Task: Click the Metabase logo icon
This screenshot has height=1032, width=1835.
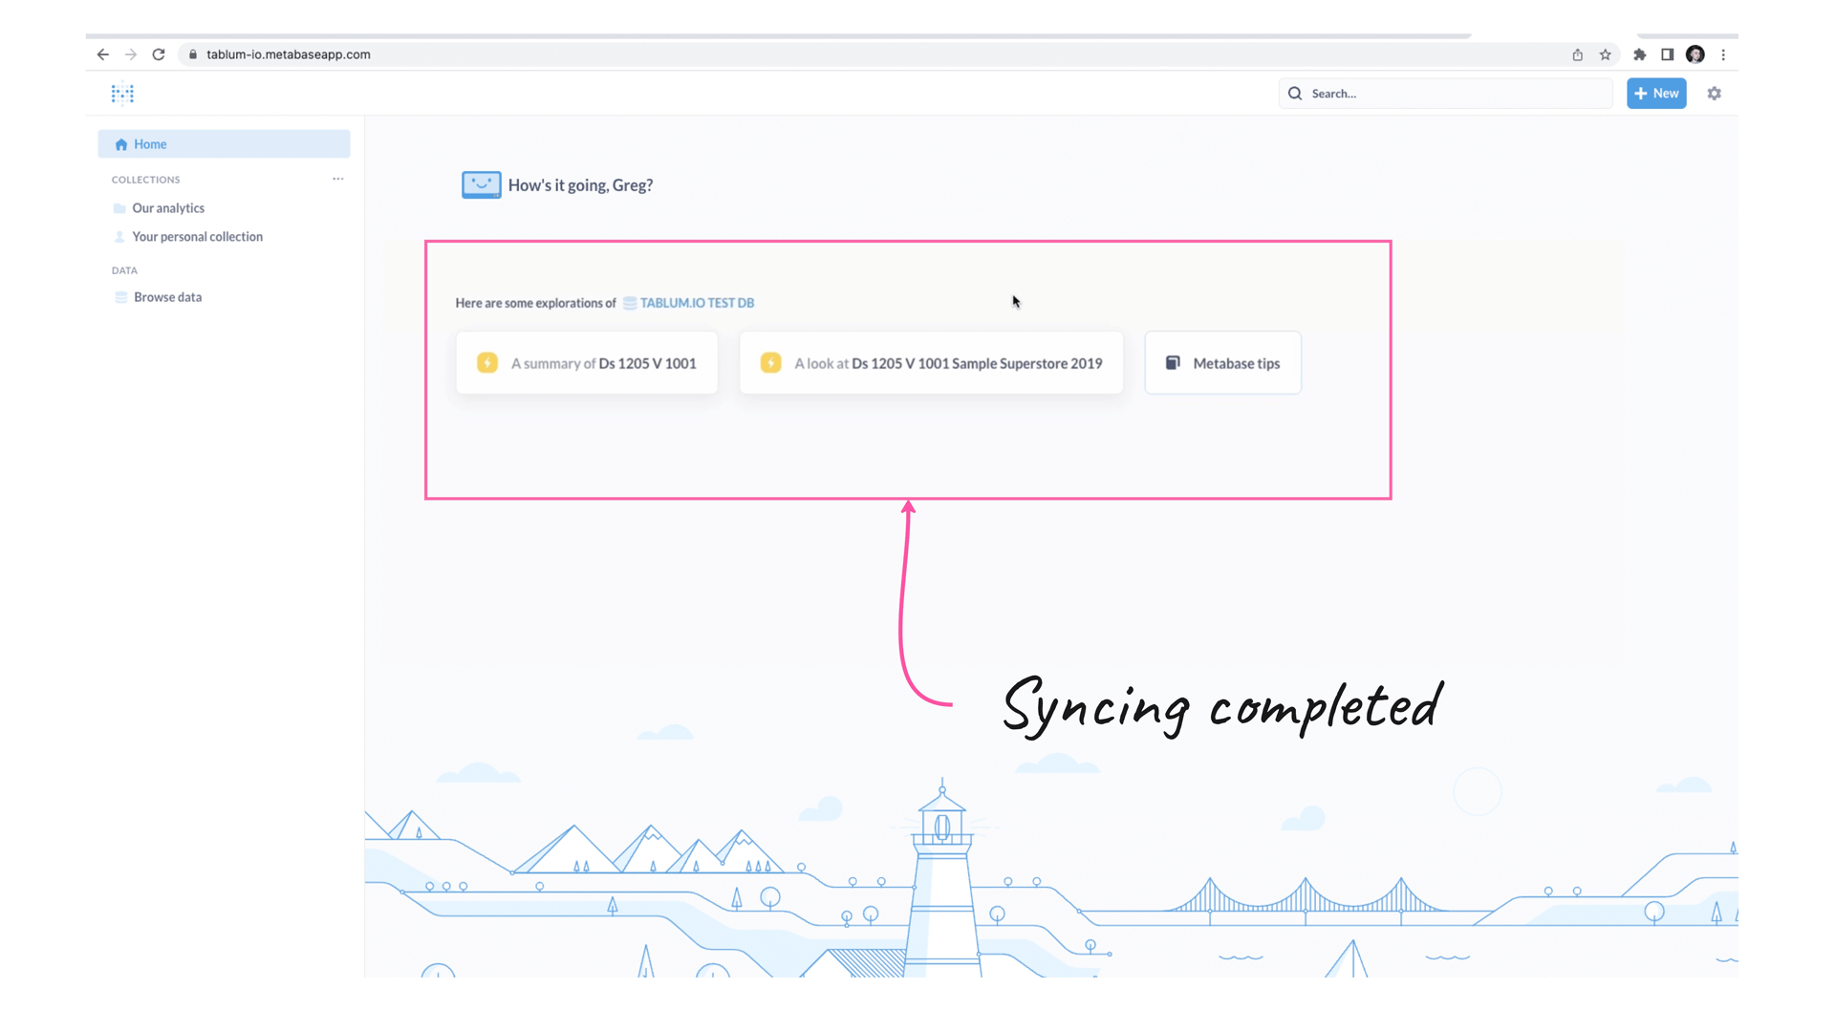Action: [122, 94]
